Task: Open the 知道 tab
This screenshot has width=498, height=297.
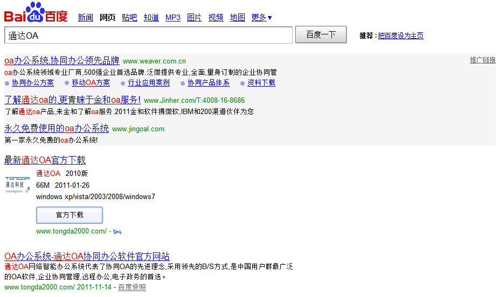Action: [x=151, y=17]
